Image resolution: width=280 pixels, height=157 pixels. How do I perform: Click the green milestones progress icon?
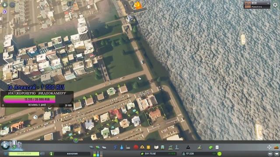point(14,147)
